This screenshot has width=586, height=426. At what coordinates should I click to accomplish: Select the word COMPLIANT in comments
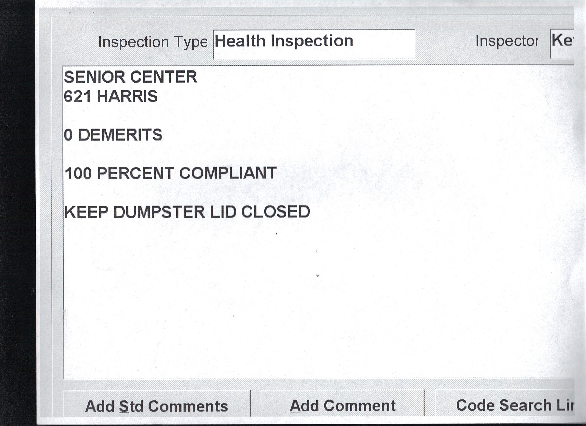(x=228, y=173)
